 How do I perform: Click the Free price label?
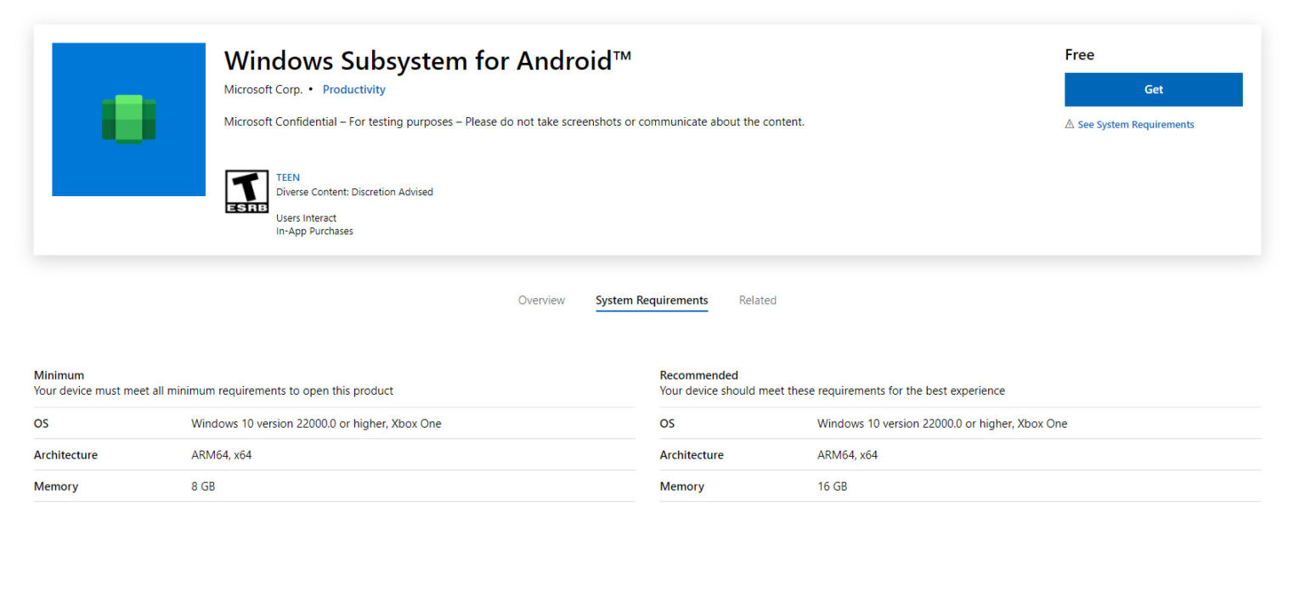1079,54
